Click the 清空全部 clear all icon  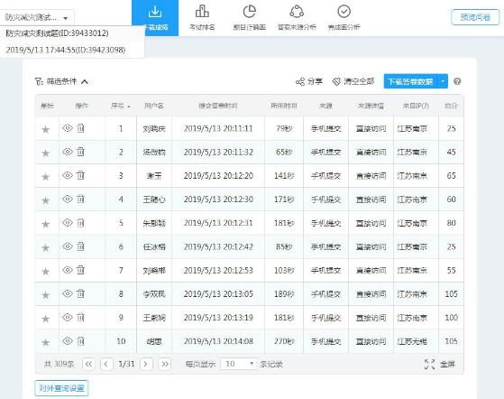click(336, 82)
